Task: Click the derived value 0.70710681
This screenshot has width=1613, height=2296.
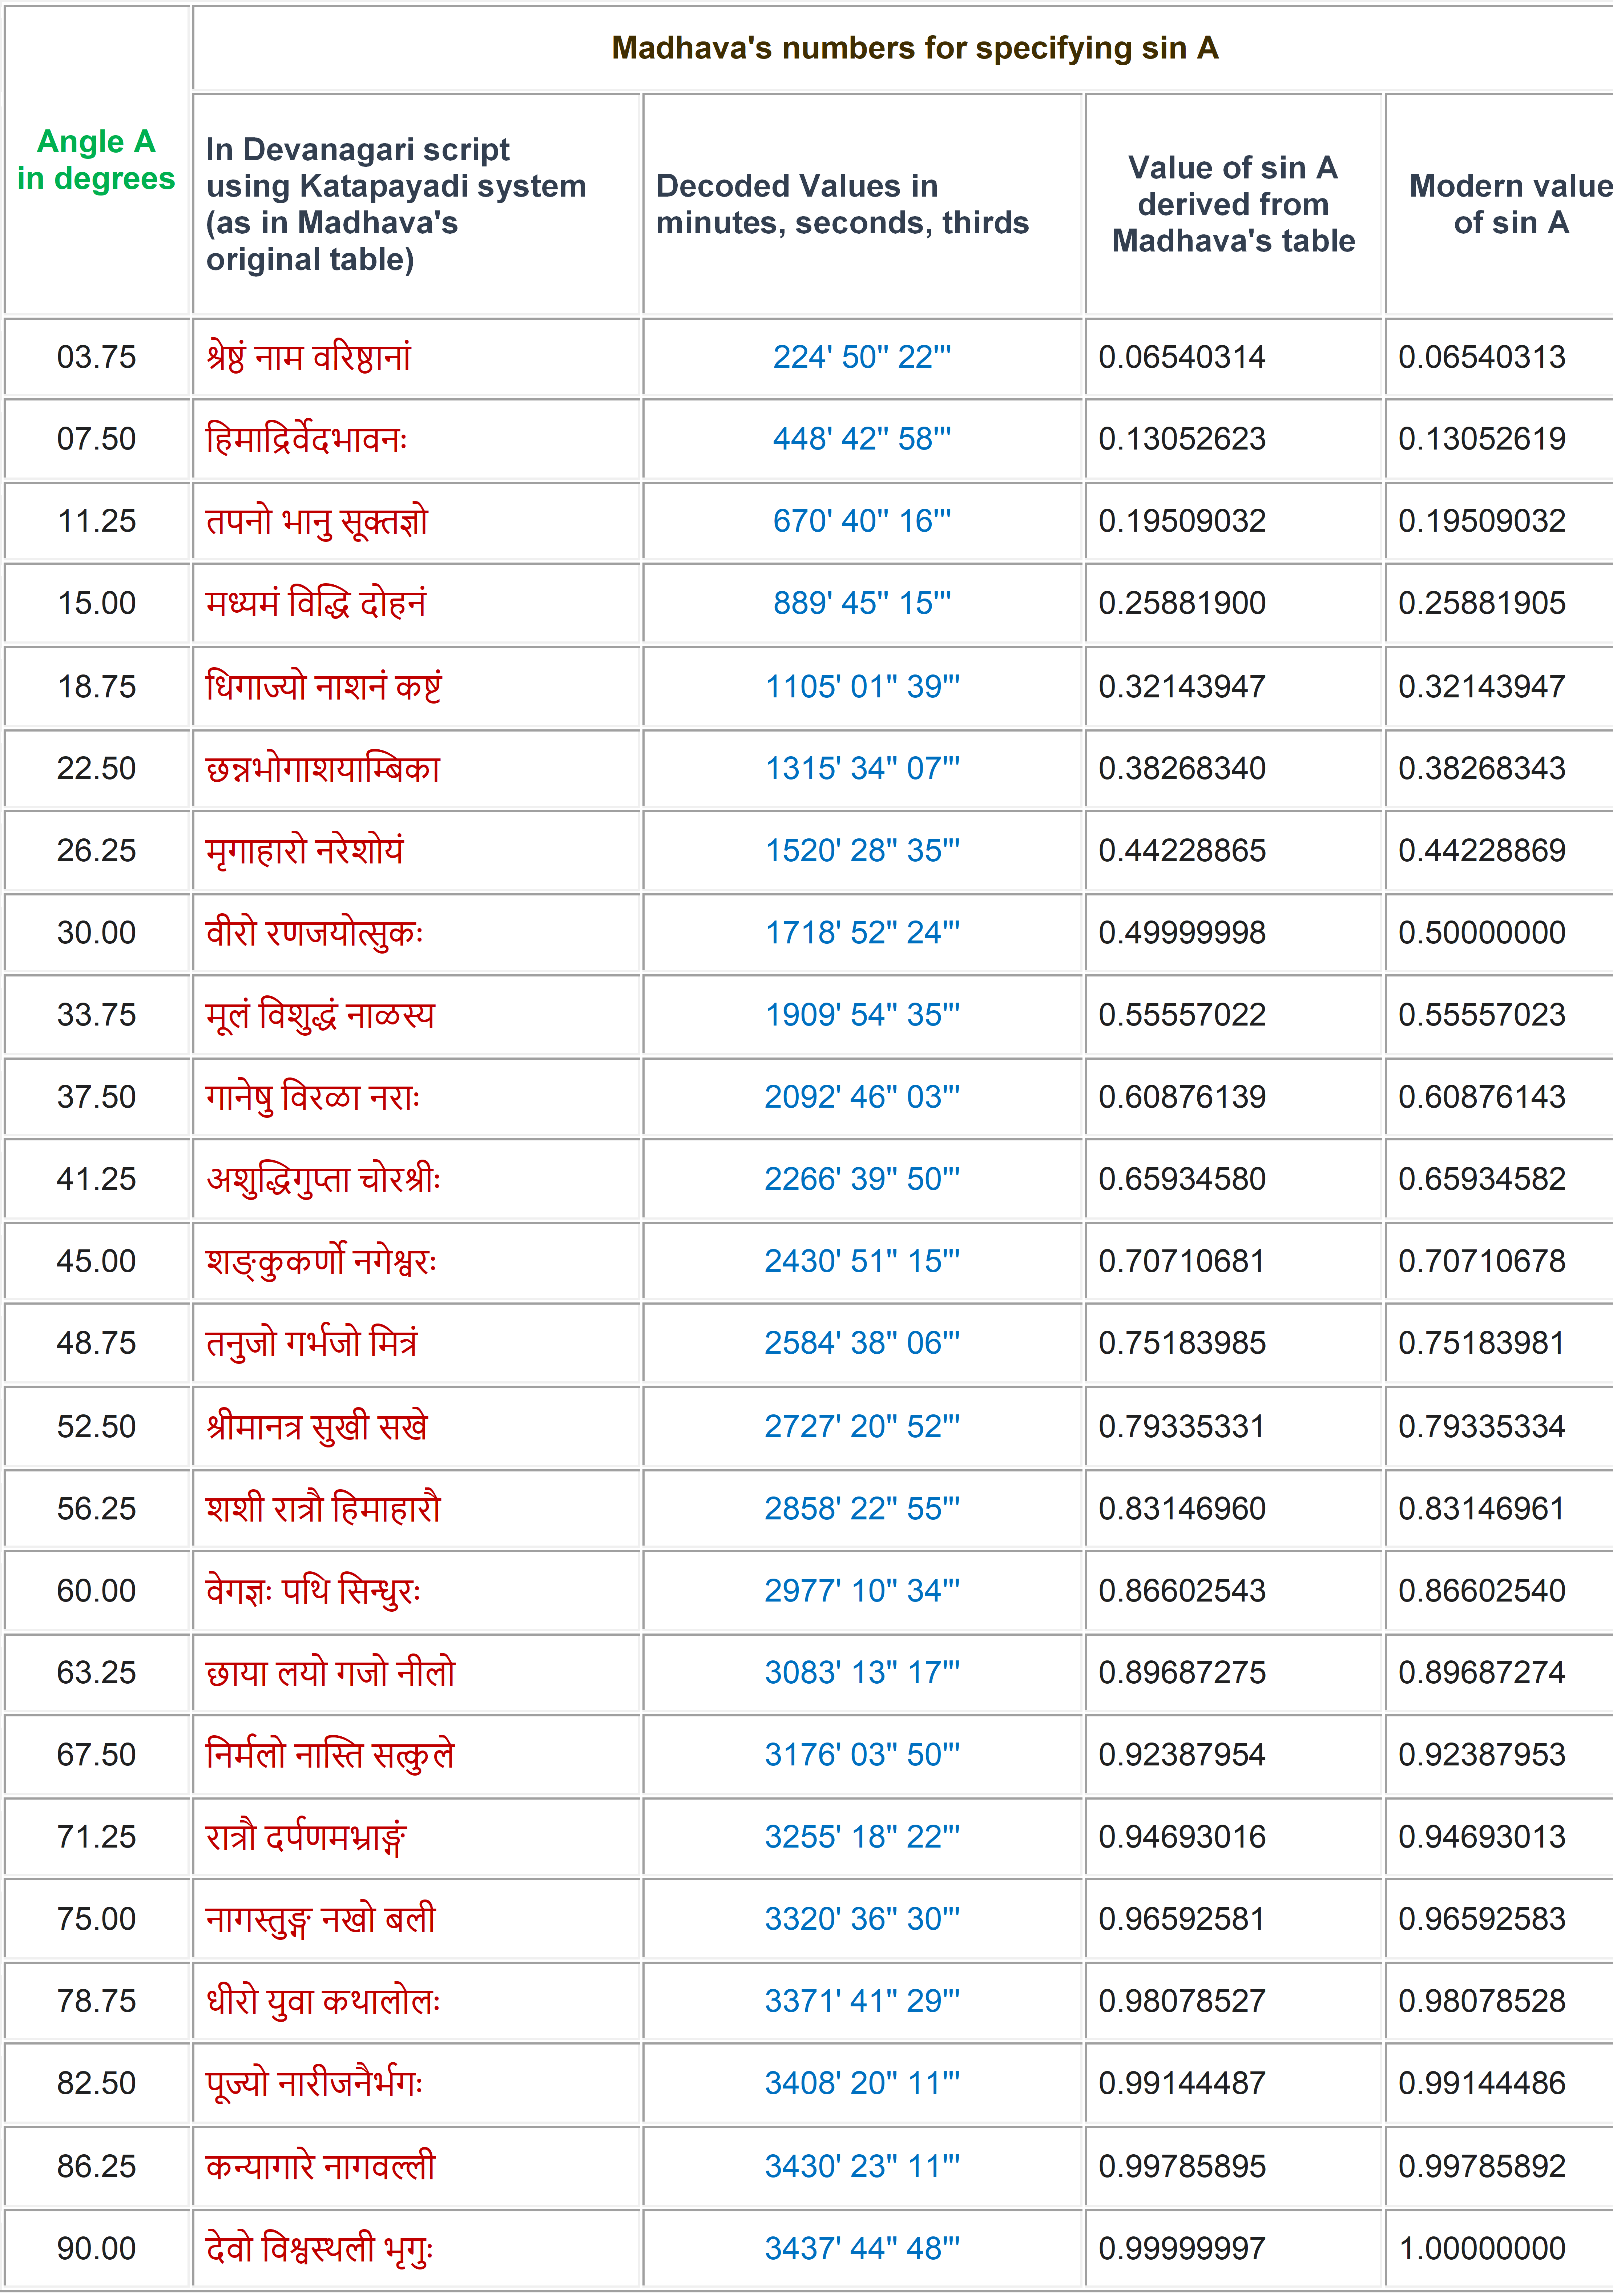Action: pos(1182,1261)
